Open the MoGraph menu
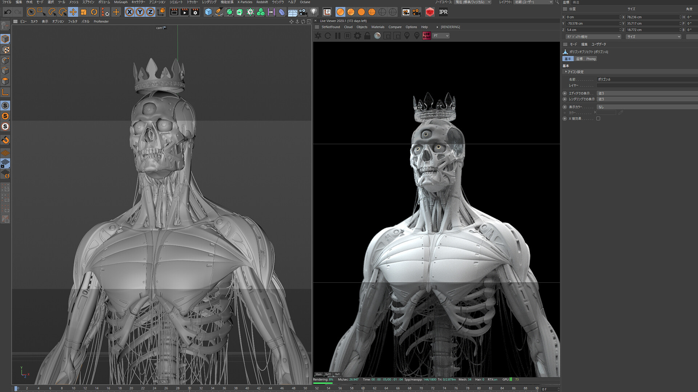This screenshot has width=698, height=392. pyautogui.click(x=121, y=2)
